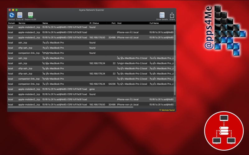Click the Export XLSX icon
This screenshot has width=249, height=155.
pos(30,15)
